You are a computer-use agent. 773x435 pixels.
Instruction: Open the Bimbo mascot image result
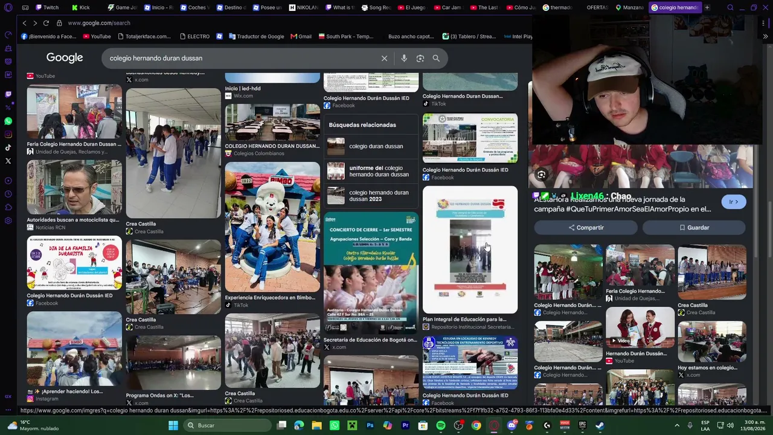click(272, 227)
